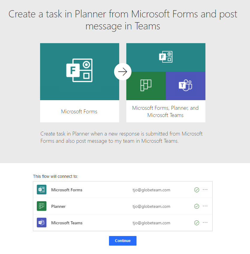Viewport: 250px width, 254px height.
Task: Select the Planner connection name
Action: (58, 206)
